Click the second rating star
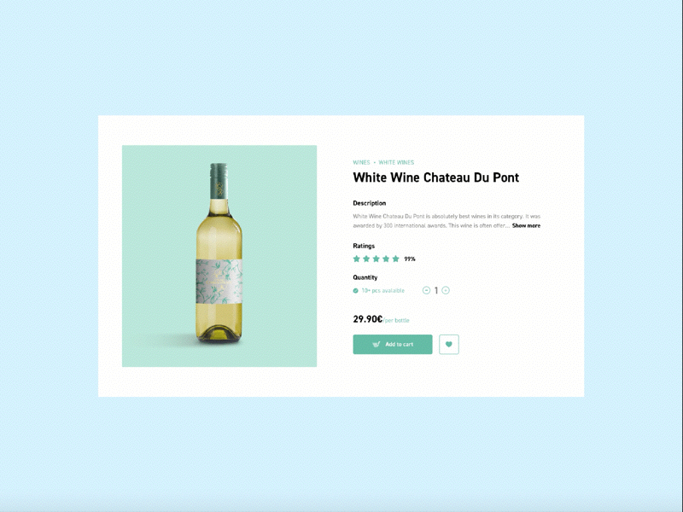 [x=366, y=259]
